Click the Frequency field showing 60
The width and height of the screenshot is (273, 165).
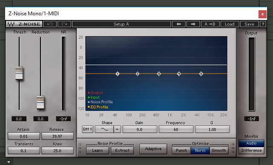point(176,129)
